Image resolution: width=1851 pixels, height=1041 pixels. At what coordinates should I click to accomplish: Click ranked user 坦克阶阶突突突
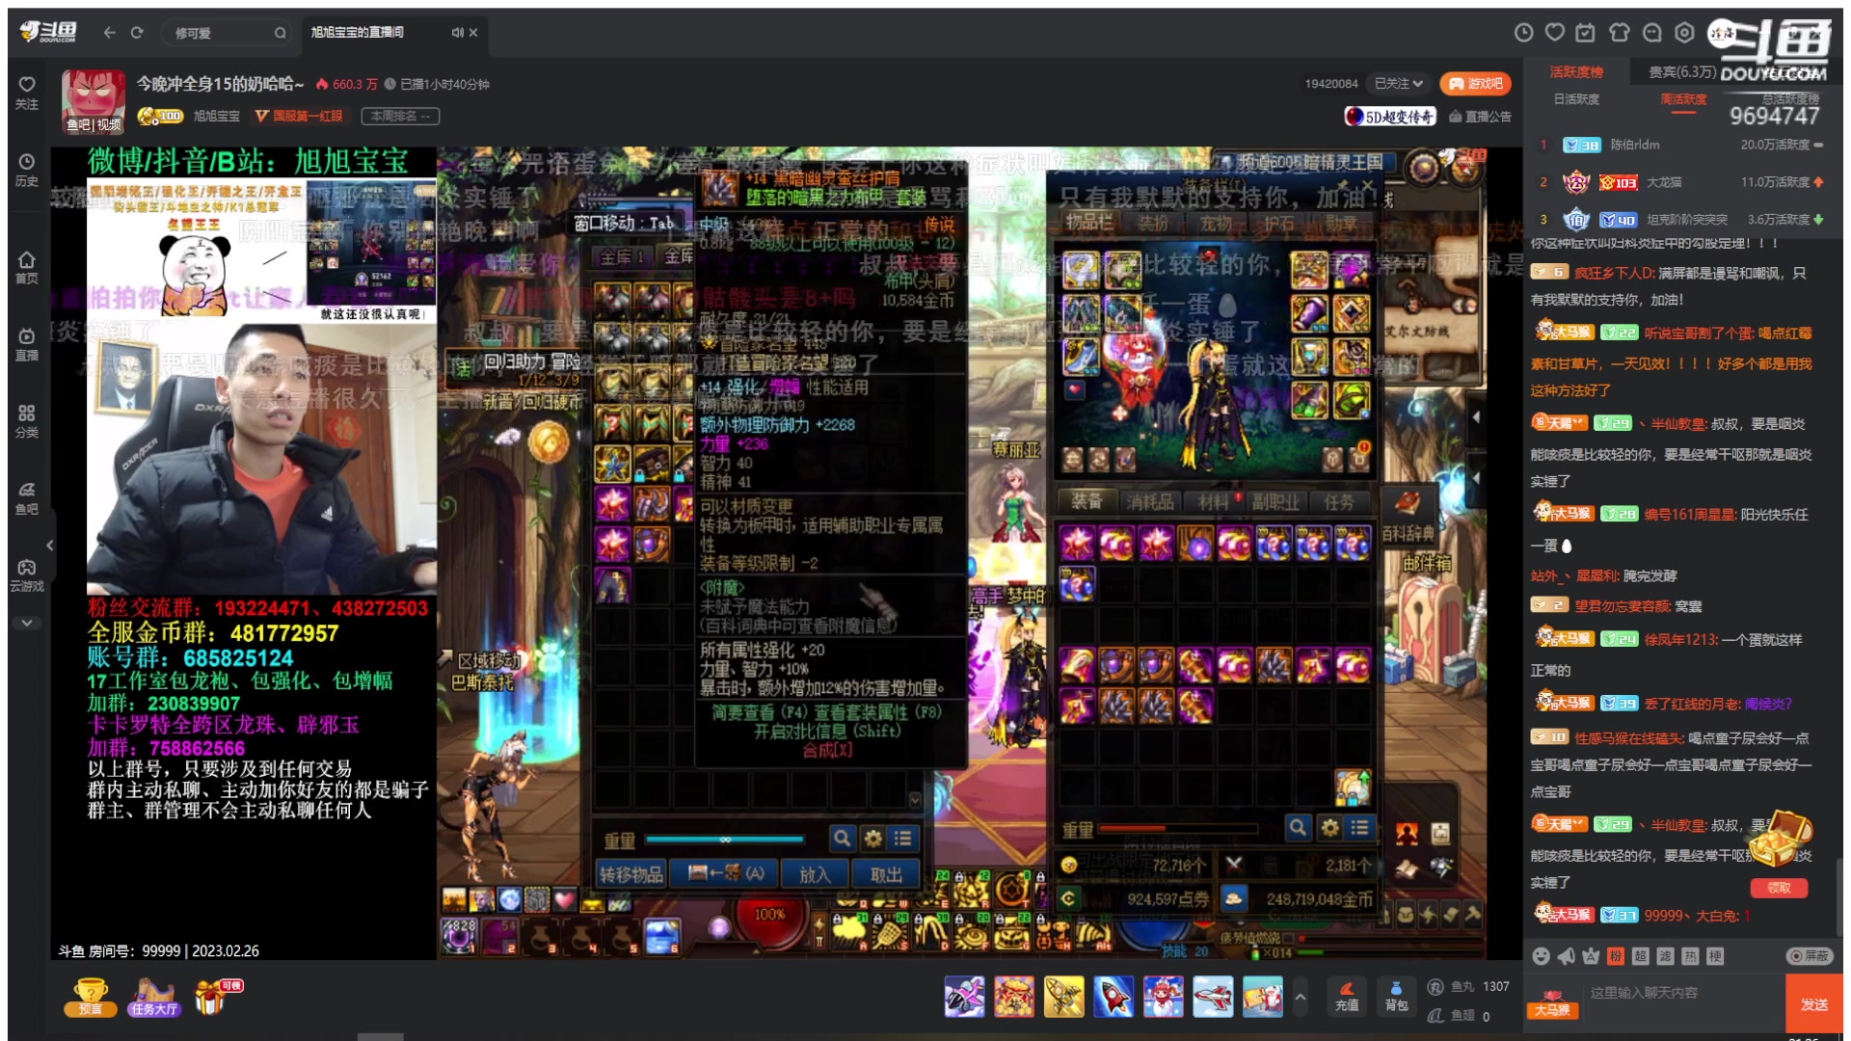click(1687, 219)
